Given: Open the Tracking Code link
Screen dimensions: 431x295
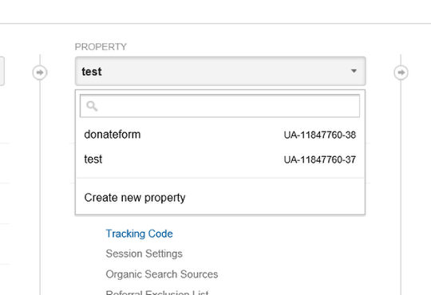Looking at the screenshot, I should [x=140, y=234].
